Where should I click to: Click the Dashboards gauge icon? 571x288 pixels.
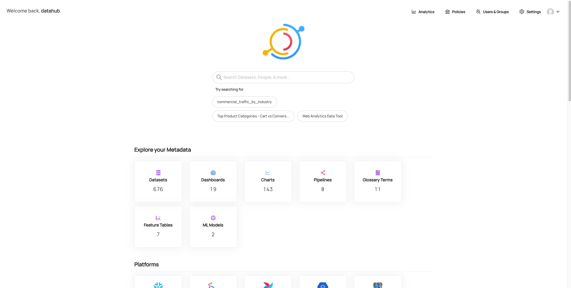(x=213, y=173)
